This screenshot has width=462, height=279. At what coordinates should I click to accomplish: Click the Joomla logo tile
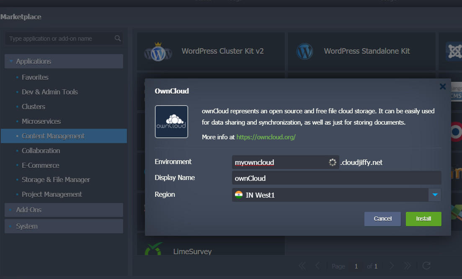454,52
